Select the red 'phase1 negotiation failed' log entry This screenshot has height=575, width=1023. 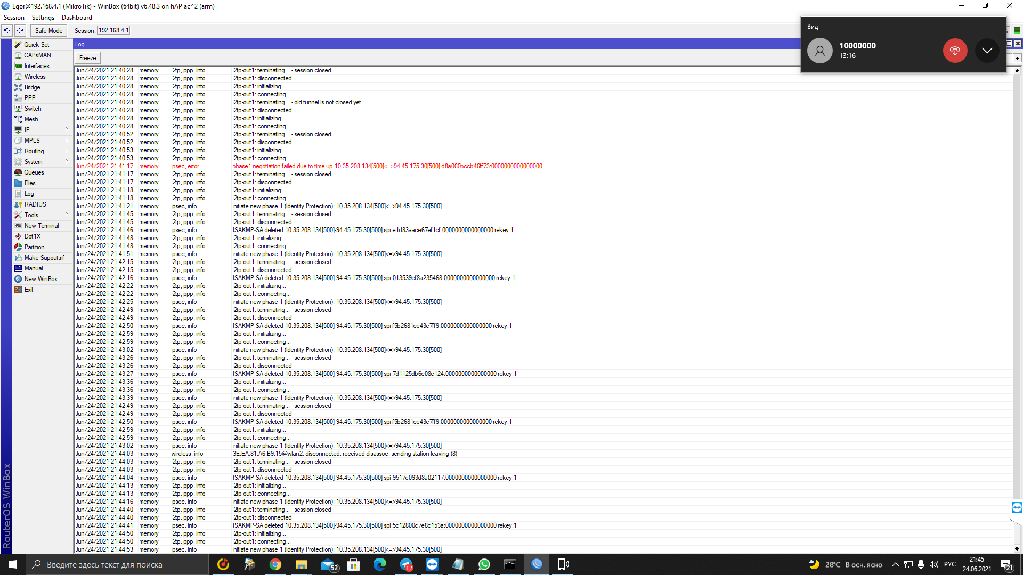[542, 166]
